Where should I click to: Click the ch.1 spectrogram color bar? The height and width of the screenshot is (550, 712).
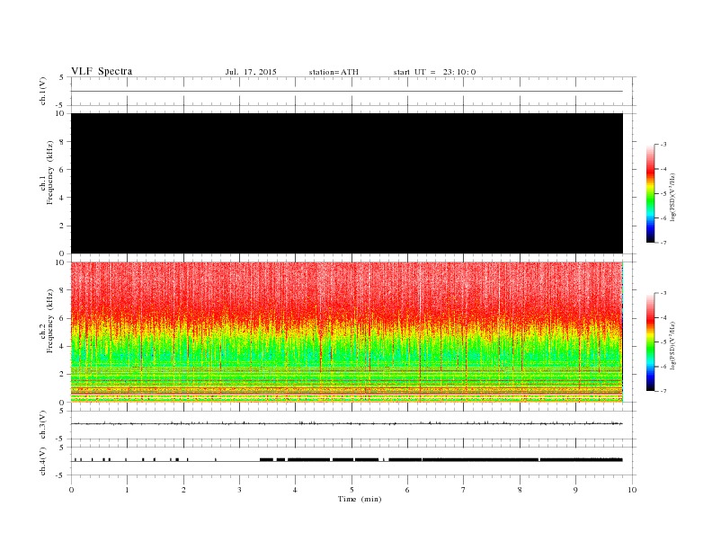(651, 193)
